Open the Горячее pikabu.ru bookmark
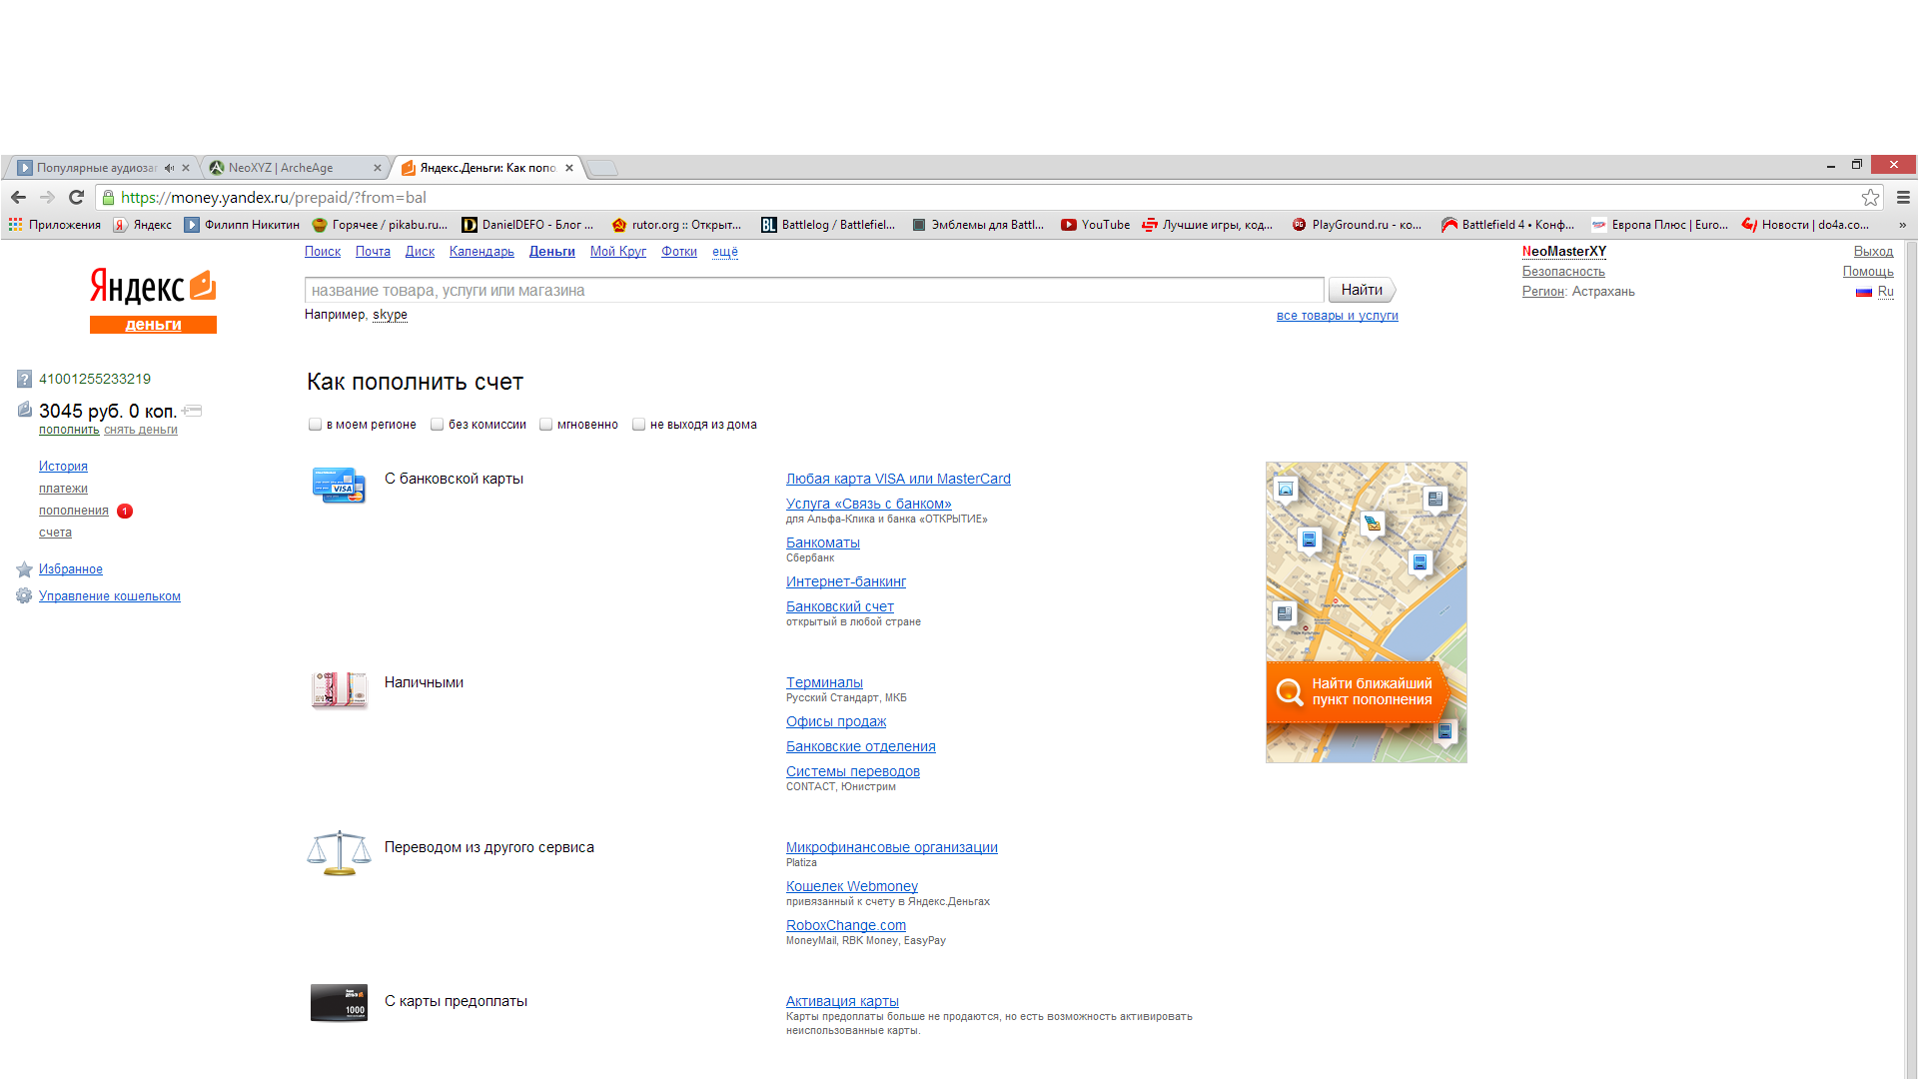Screen dimensions: 1918x1079 pyautogui.click(x=380, y=225)
